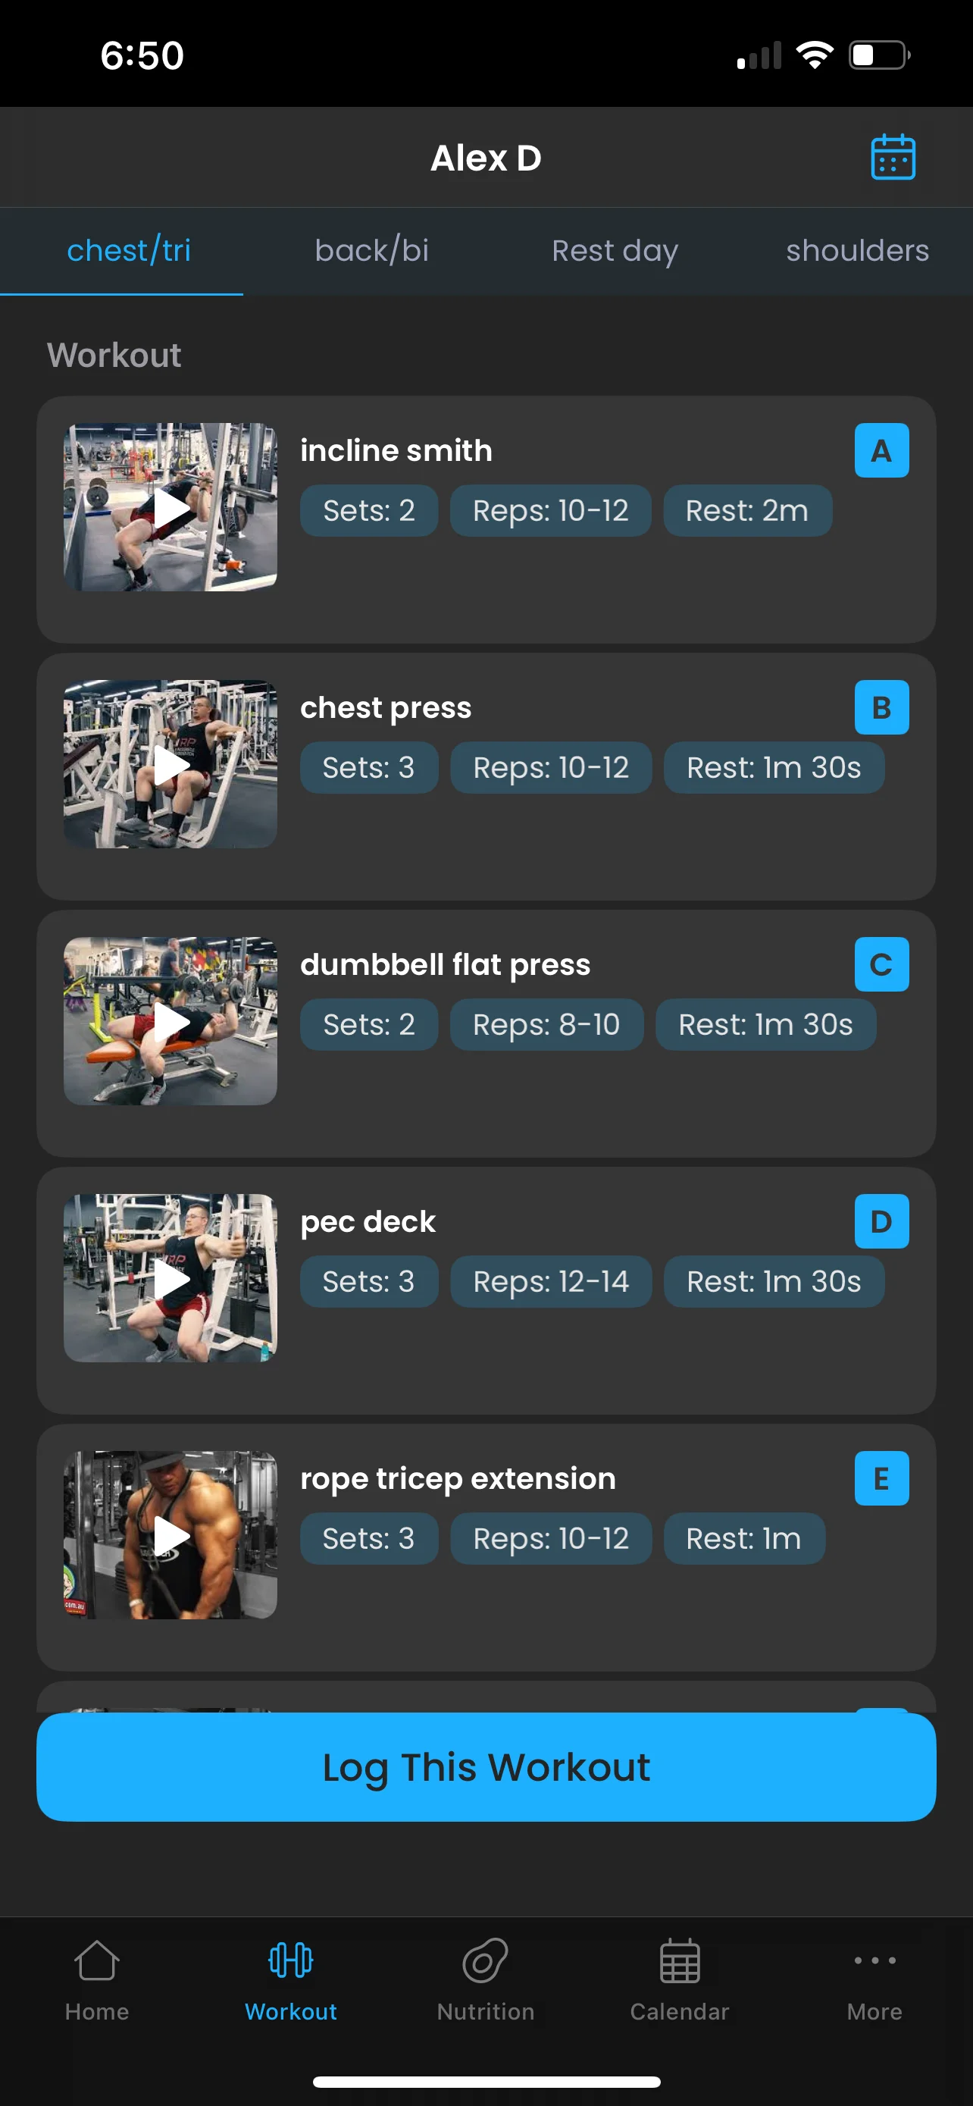Tap the letter A badge on incline smith
973x2106 pixels.
(x=881, y=450)
